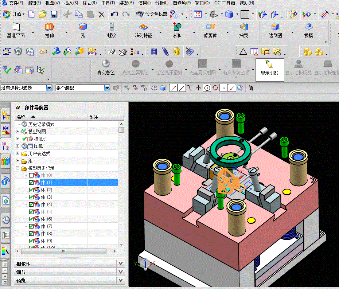Open the 插入(S) menu
The image size is (339, 289).
(x=71, y=3)
